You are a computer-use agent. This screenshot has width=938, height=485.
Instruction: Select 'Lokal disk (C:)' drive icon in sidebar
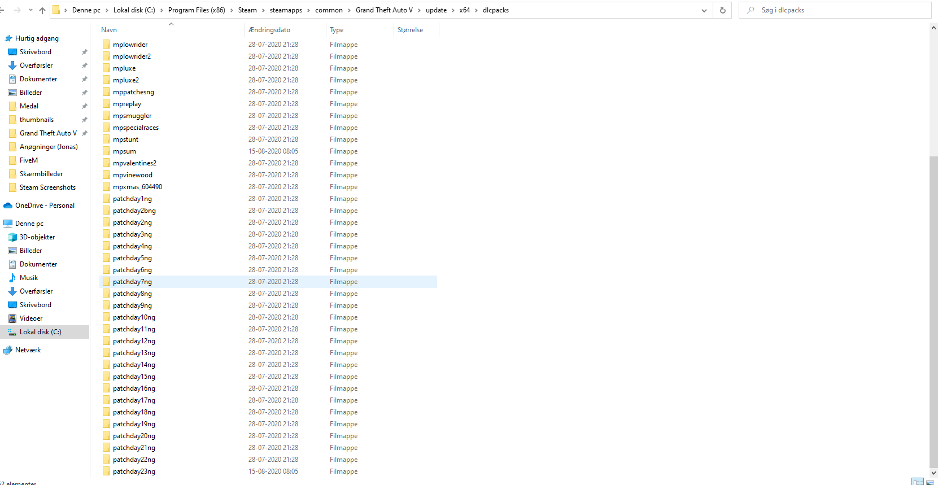tap(12, 332)
